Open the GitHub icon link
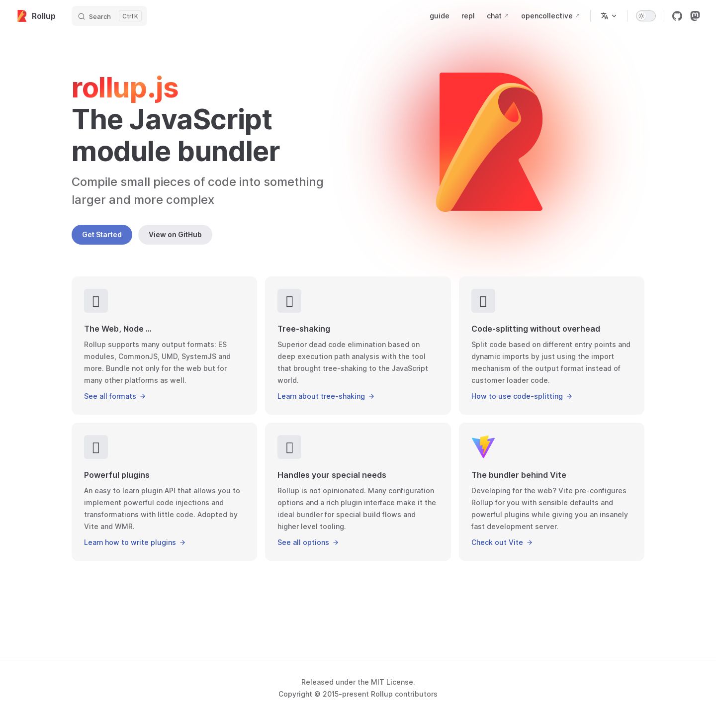 tap(677, 16)
